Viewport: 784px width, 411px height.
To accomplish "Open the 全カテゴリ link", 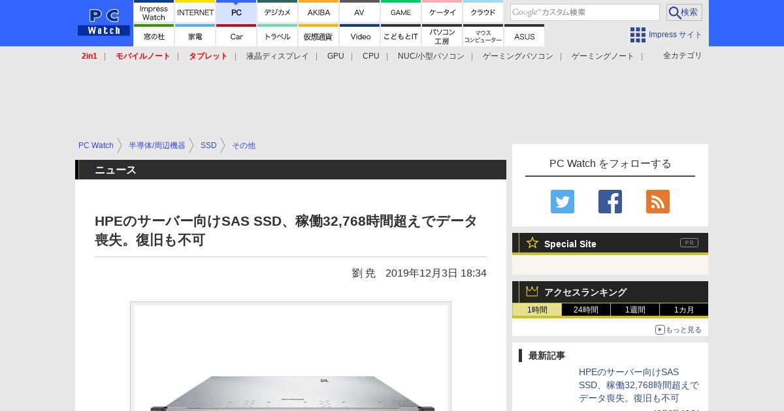I will [683, 55].
